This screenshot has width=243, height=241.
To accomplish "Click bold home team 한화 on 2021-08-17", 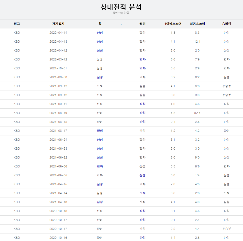I will pyautogui.click(x=100, y=131).
